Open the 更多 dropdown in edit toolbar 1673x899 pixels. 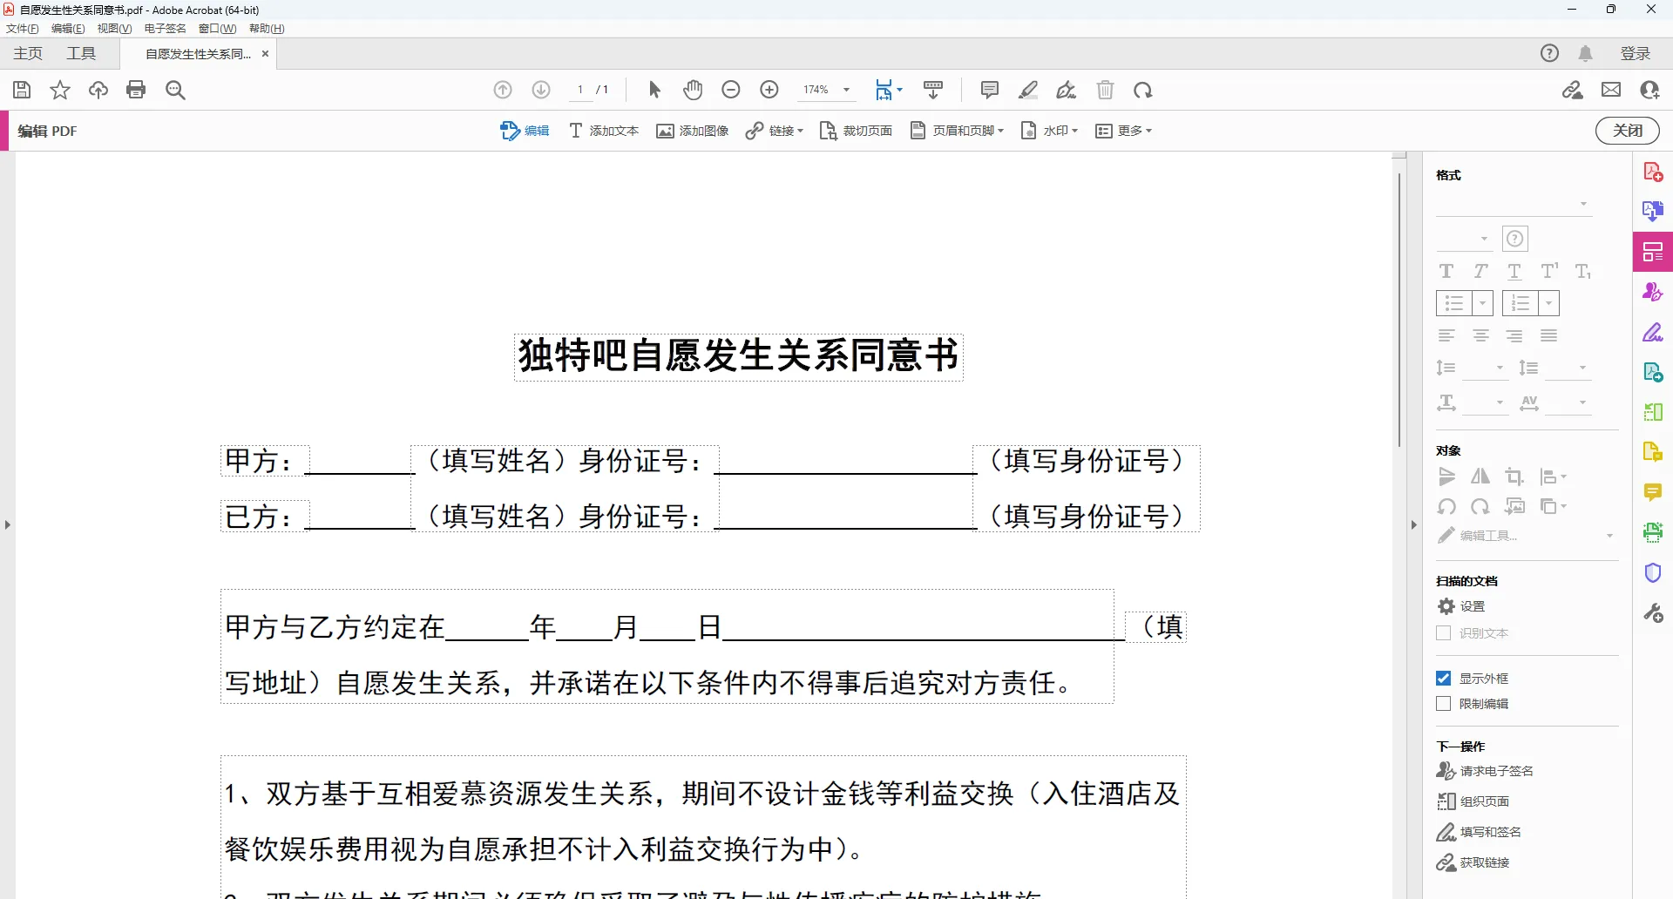click(1124, 131)
